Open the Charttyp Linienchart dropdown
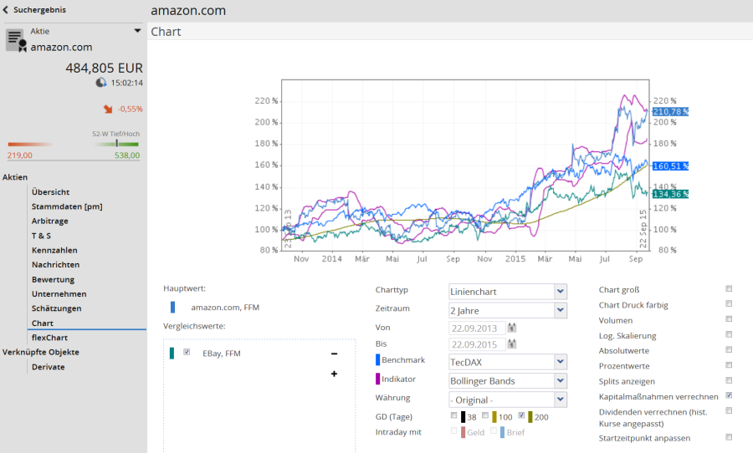The width and height of the screenshot is (753, 453). click(508, 292)
